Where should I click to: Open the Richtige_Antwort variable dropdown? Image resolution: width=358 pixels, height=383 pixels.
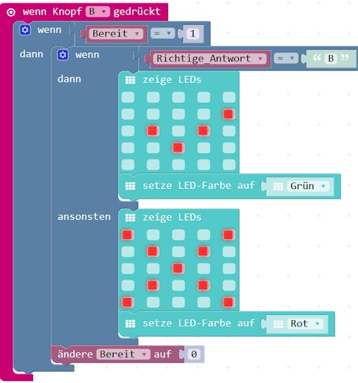(x=209, y=59)
